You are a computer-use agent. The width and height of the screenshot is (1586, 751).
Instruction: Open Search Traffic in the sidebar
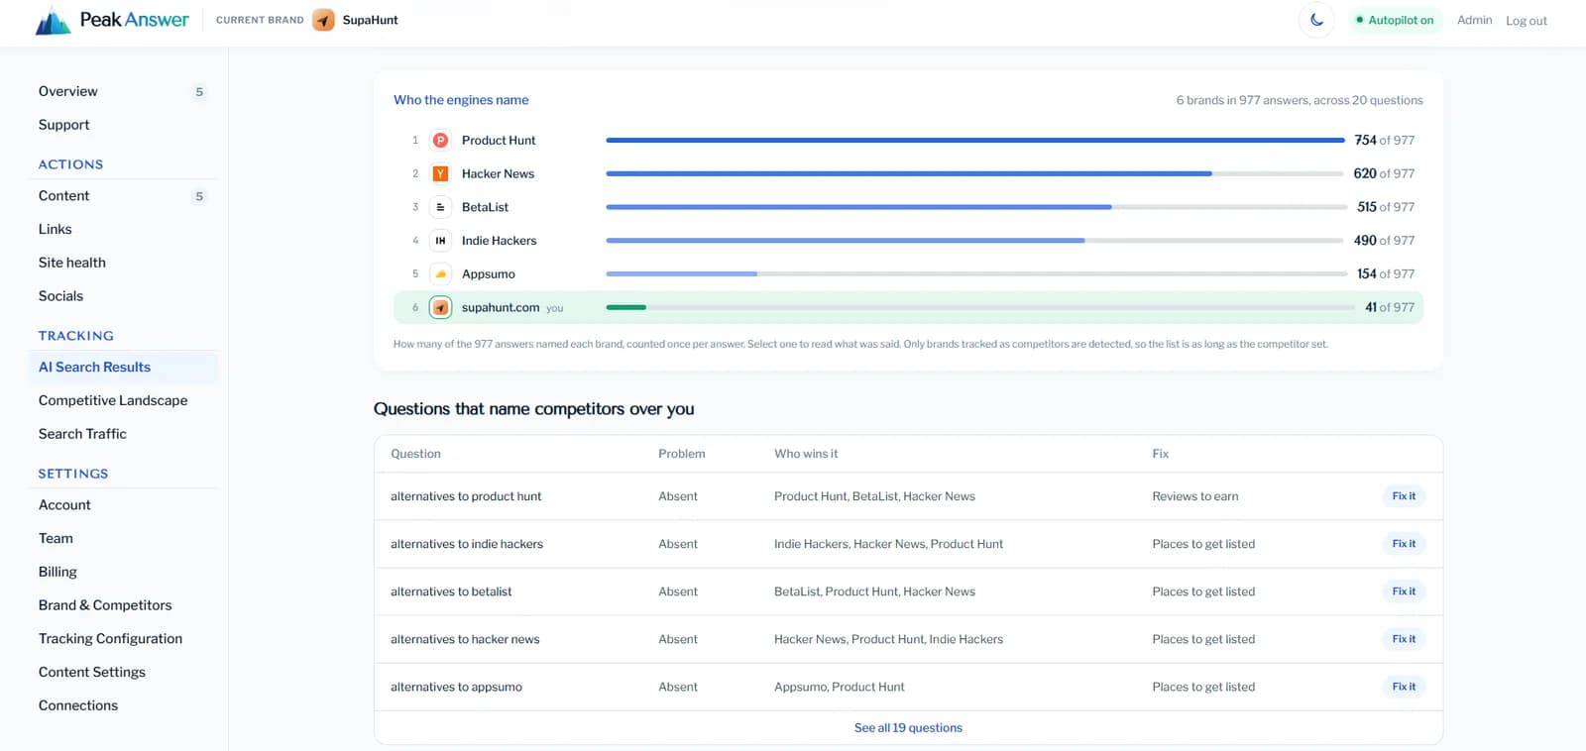(83, 434)
